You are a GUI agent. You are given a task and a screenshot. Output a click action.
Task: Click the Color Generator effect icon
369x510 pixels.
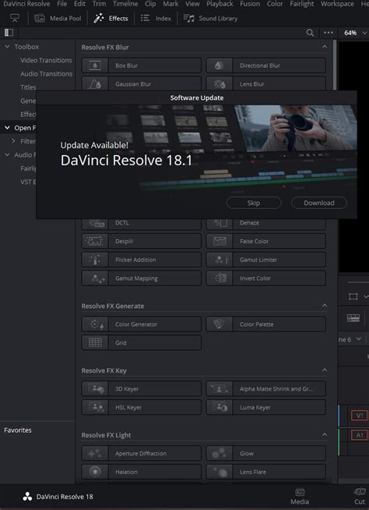click(94, 324)
